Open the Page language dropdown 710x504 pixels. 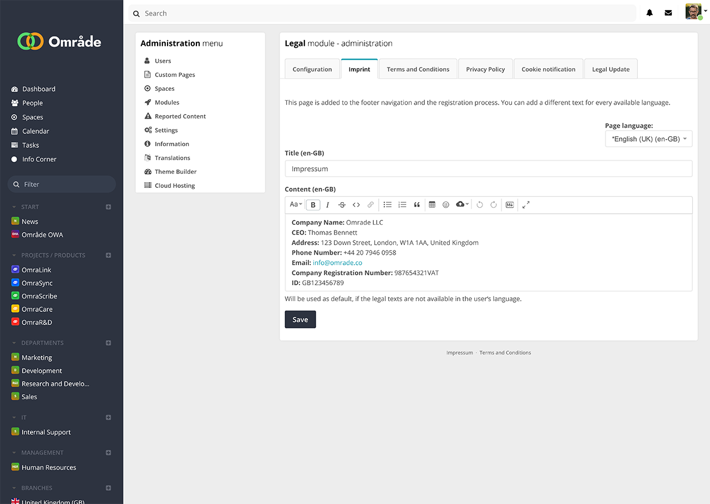(648, 139)
